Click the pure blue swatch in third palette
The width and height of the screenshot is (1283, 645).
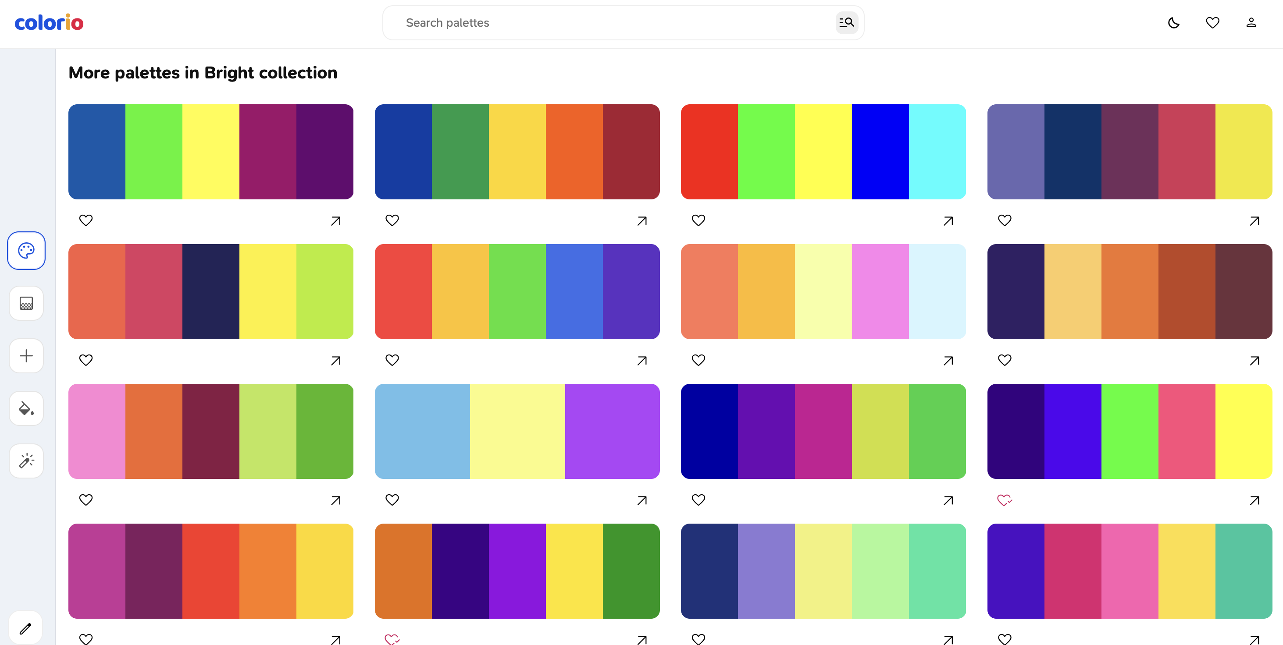(x=880, y=151)
